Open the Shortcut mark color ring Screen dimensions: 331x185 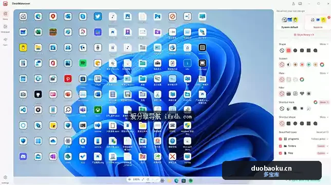(x=316, y=102)
